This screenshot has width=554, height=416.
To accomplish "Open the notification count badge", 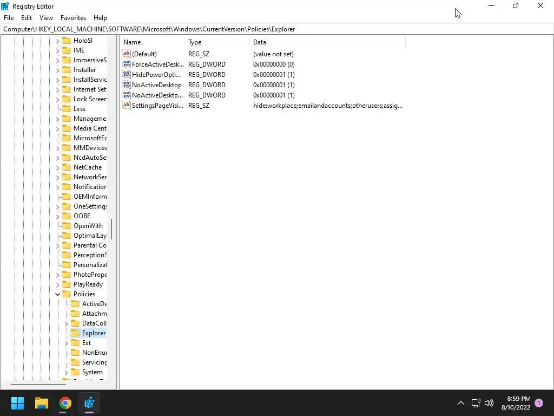I will pos(539,403).
